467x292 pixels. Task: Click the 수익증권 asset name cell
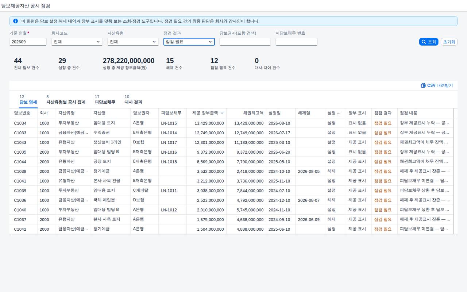101,133
